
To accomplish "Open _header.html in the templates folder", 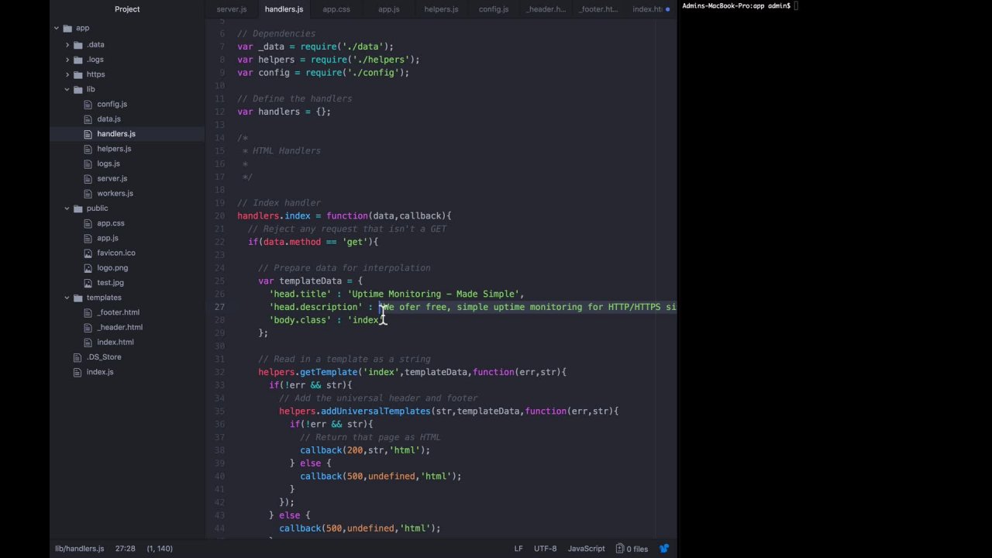I will click(119, 328).
